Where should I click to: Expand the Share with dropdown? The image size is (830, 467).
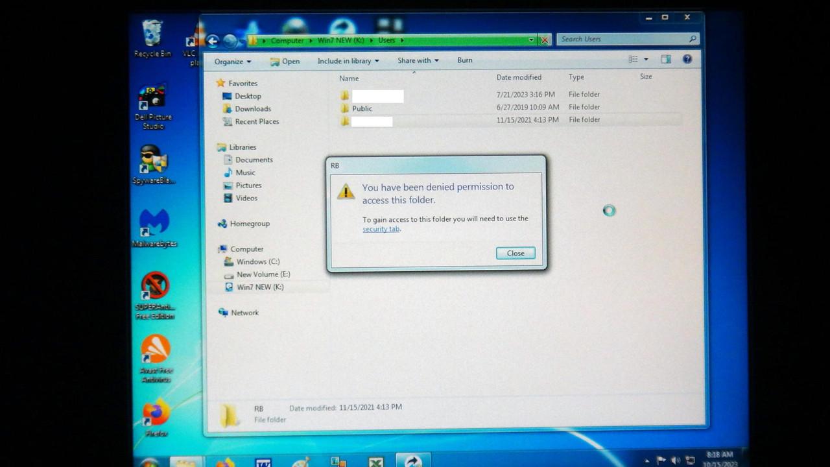click(x=418, y=60)
